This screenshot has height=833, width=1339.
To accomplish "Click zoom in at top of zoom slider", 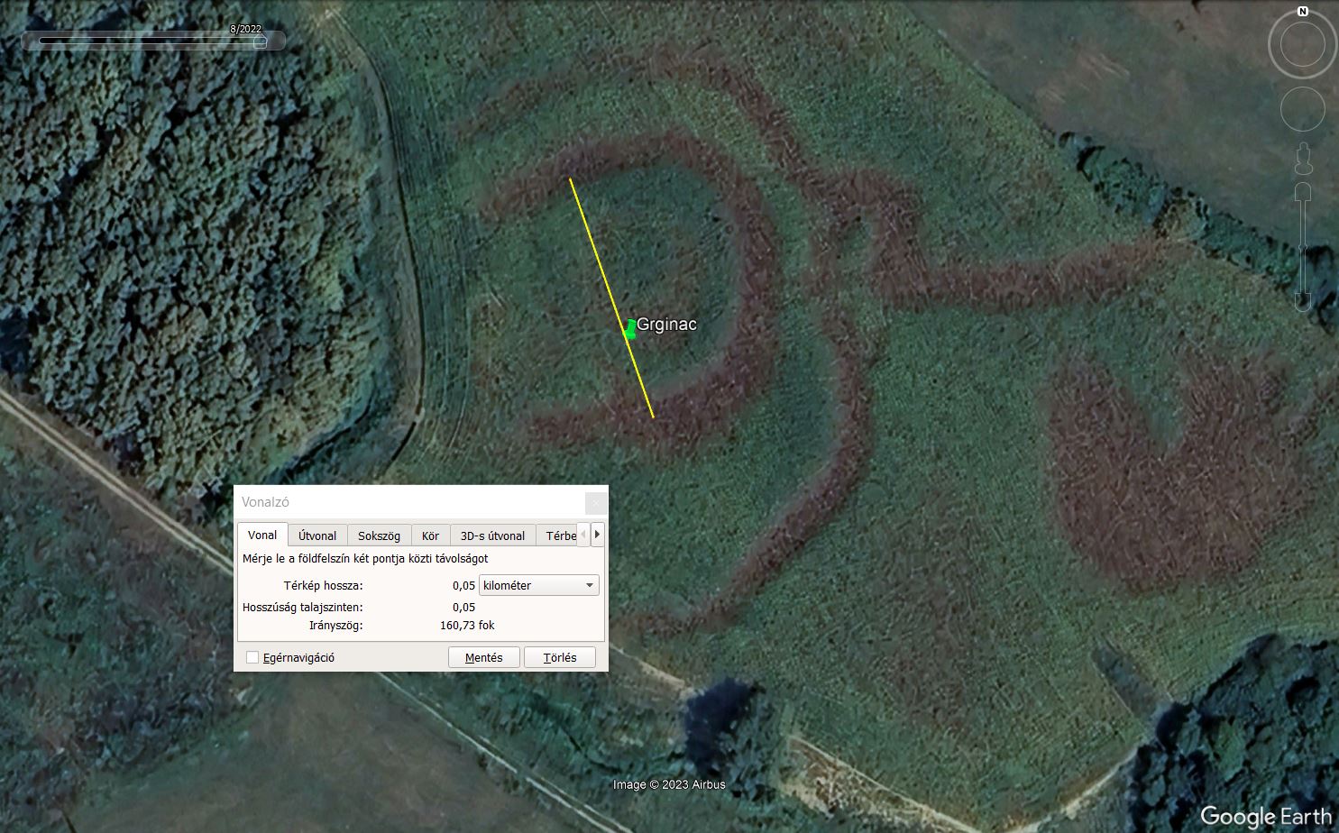I will [1302, 192].
